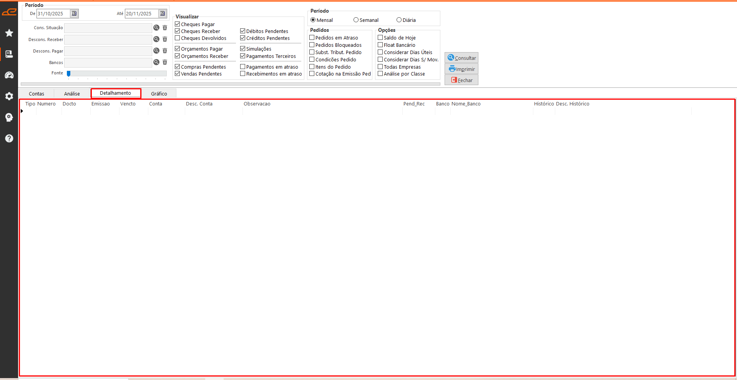Toggle the Saldo de Hoje checkbox
The width and height of the screenshot is (737, 380).
pyautogui.click(x=380, y=38)
